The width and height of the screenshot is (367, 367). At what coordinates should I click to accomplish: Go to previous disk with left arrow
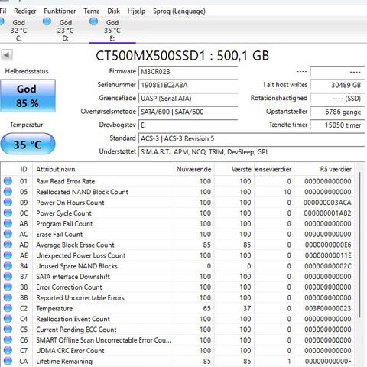(x=7, y=55)
